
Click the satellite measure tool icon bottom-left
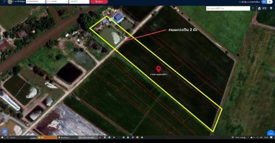pos(5,131)
